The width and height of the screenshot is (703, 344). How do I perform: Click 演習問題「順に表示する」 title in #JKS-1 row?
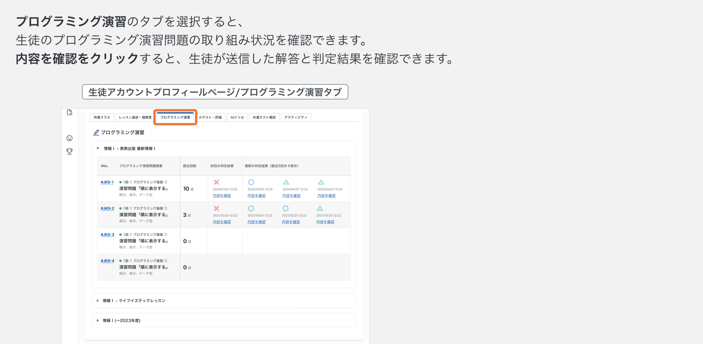point(144,189)
